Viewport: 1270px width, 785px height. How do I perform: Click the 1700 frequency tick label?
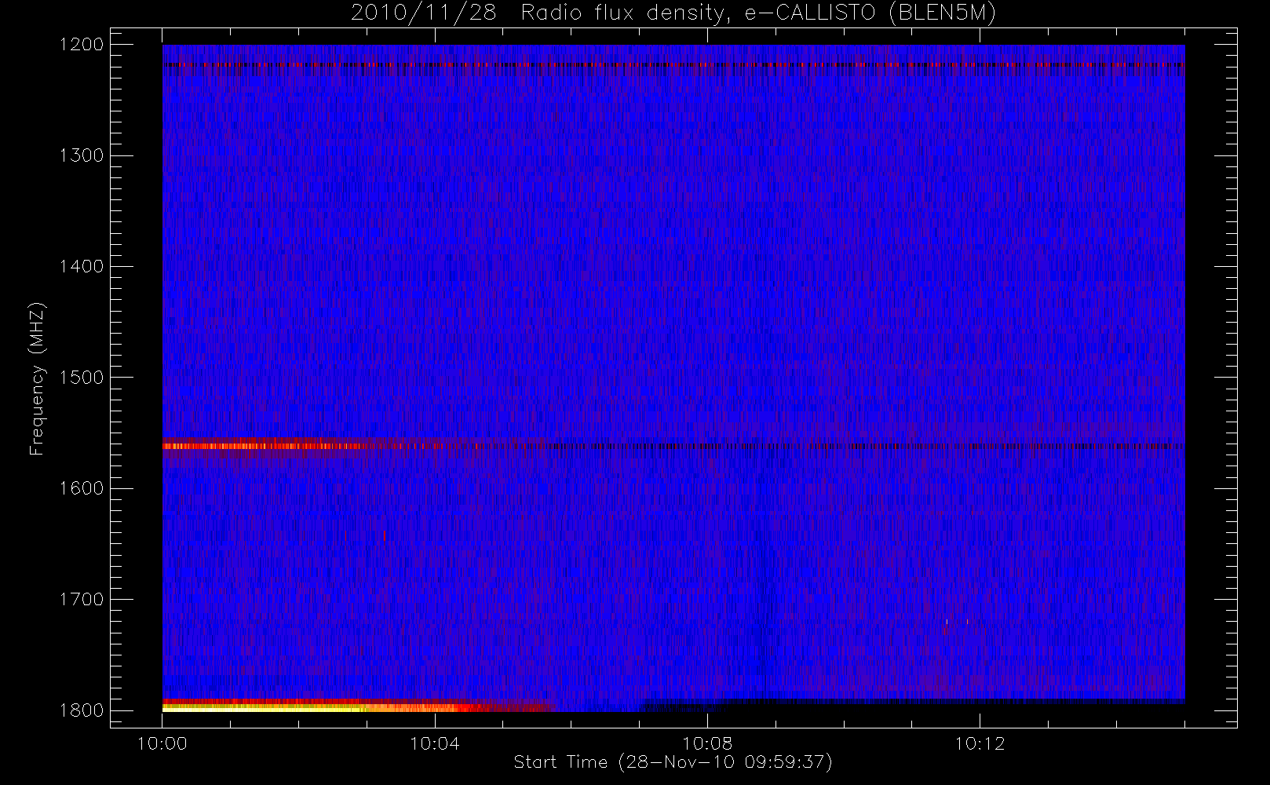click(82, 599)
